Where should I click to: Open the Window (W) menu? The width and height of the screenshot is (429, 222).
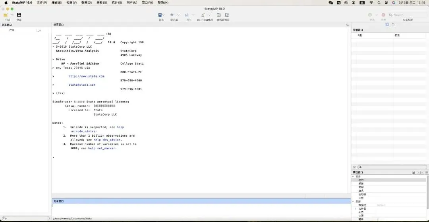tap(147, 2)
